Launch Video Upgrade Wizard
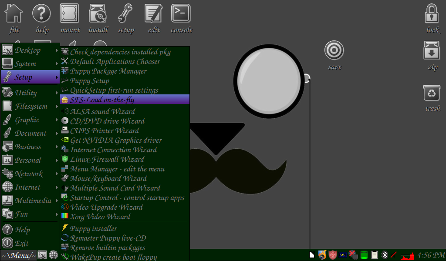 [x=125, y=207]
